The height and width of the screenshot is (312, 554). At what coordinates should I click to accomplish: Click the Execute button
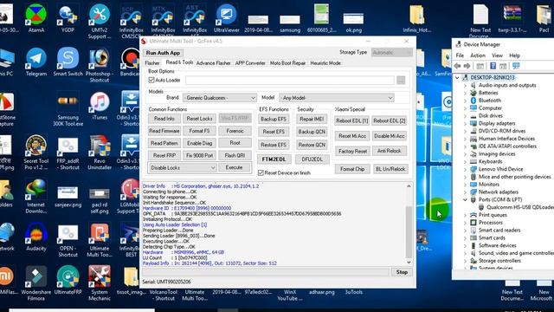tap(234, 167)
